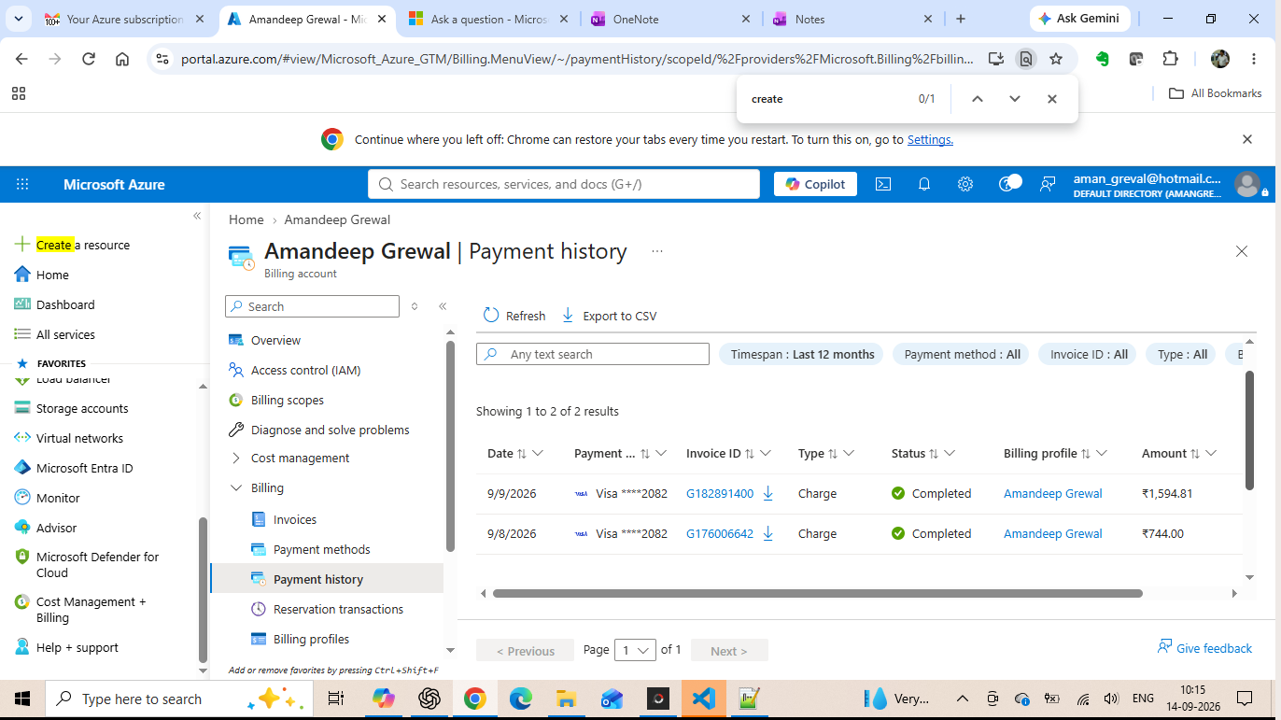1281x720 pixels.
Task: Open the Payment method filter pill
Action: pyautogui.click(x=961, y=354)
